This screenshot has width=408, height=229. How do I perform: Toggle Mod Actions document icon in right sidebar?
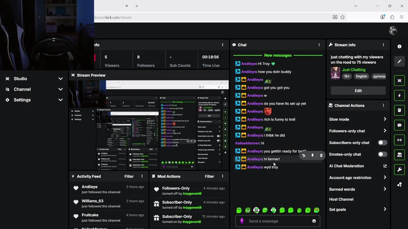[399, 110]
